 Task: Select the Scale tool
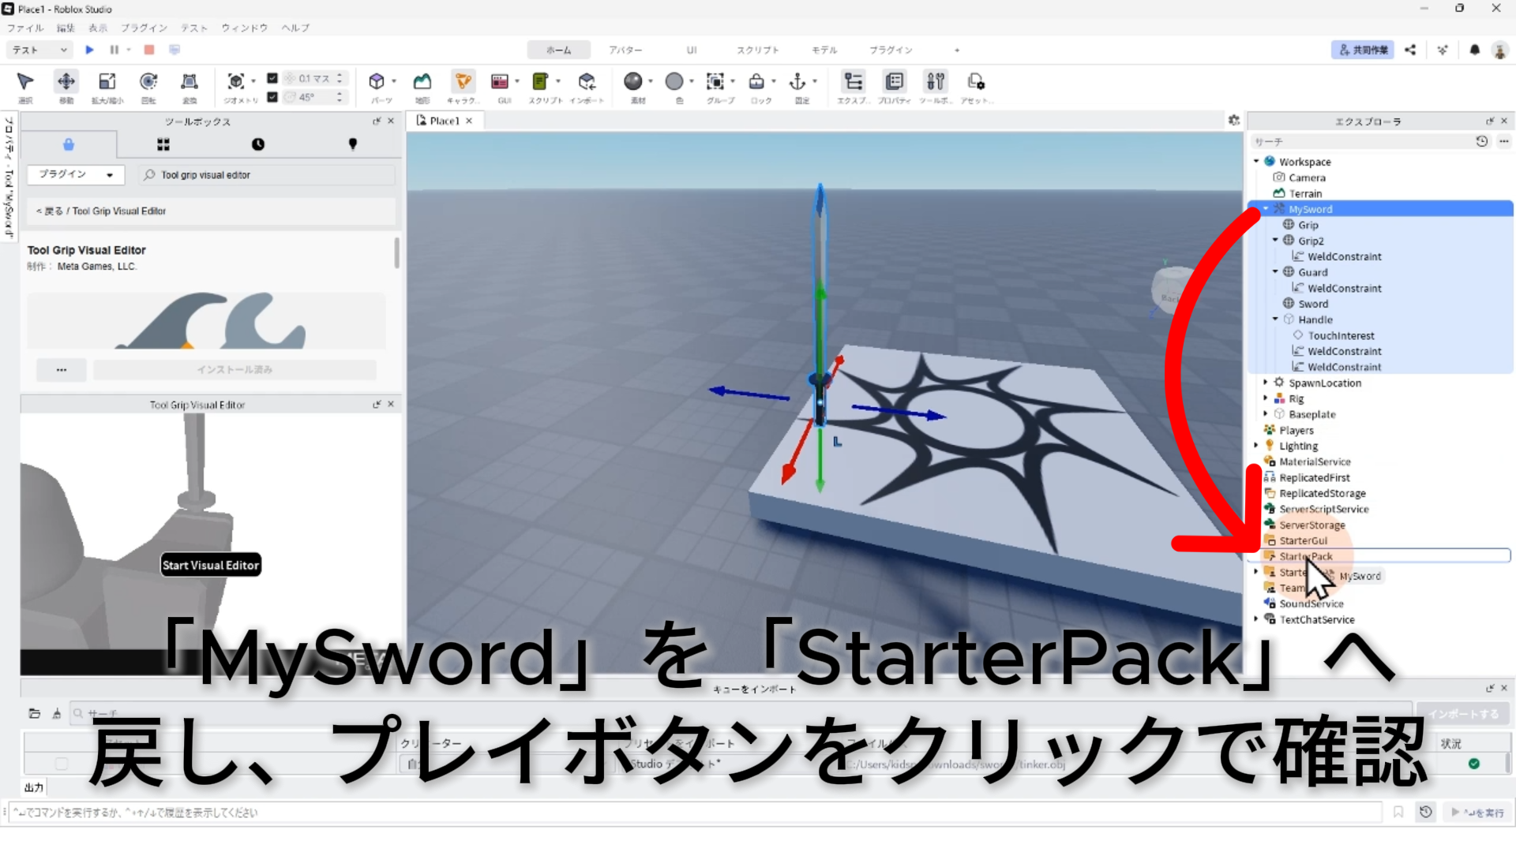[107, 82]
